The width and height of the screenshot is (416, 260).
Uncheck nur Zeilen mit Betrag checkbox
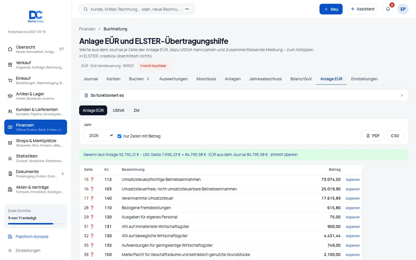tap(120, 136)
